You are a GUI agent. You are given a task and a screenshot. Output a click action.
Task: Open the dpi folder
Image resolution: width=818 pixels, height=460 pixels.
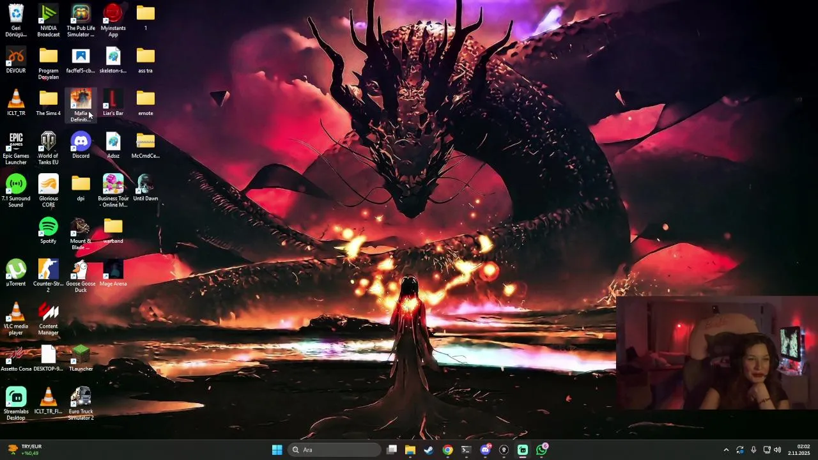(81, 188)
